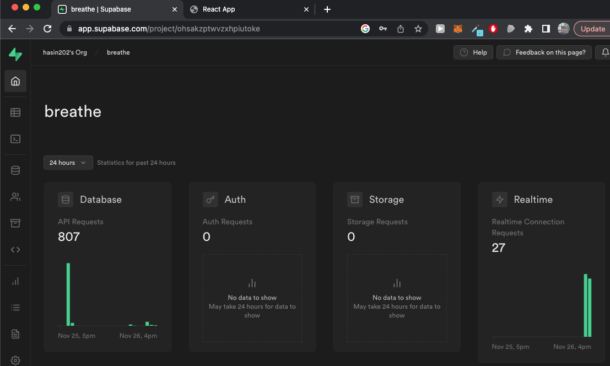The image size is (610, 366).
Task: Click the breathe project breadcrumb
Action: [x=118, y=52]
